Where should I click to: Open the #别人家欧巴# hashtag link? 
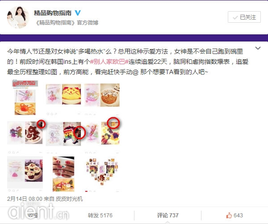point(109,62)
